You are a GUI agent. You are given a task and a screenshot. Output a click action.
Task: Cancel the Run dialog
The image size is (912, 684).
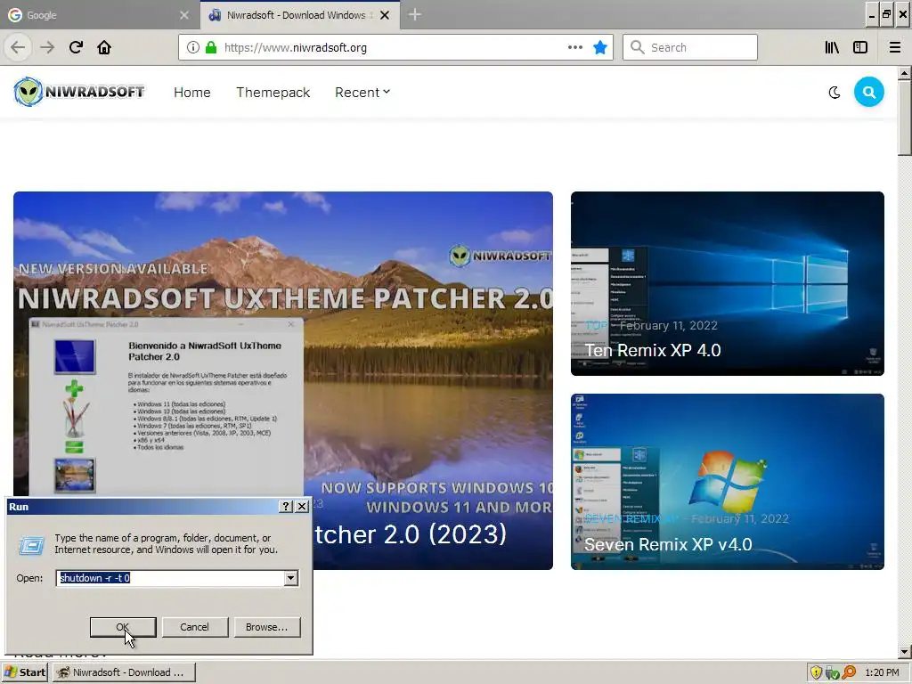coord(194,627)
